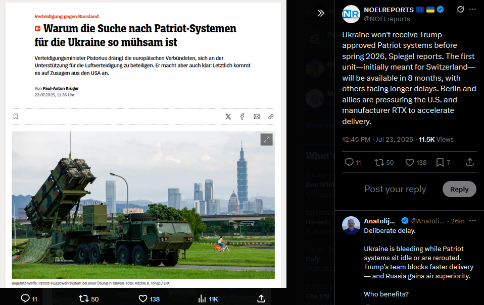Share article by email icon

point(257,116)
